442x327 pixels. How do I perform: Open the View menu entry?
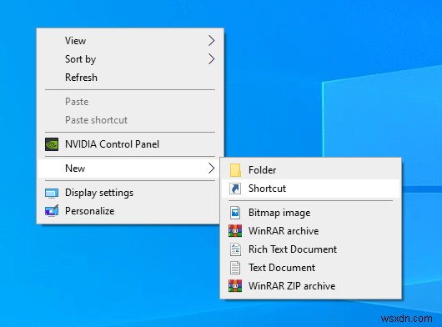pyautogui.click(x=130, y=41)
